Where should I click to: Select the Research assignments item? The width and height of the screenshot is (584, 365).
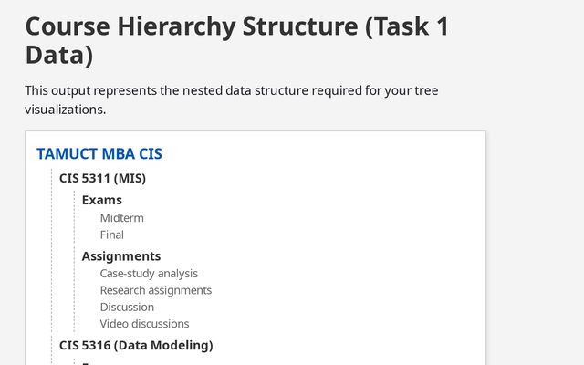[x=155, y=290]
